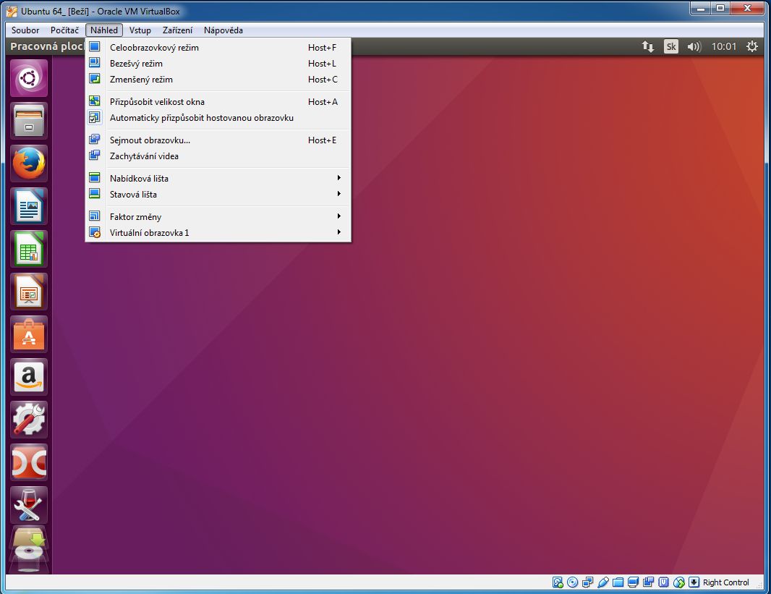Click the network adapters status icon
This screenshot has height=594, width=771.
(x=587, y=582)
